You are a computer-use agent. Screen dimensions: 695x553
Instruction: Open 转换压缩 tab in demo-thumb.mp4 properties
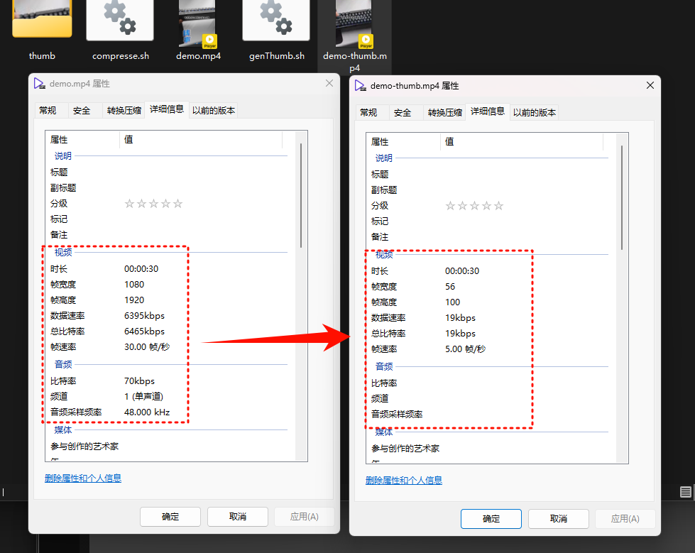coord(444,113)
